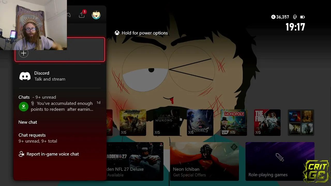Click the headset status icon

tap(295, 17)
